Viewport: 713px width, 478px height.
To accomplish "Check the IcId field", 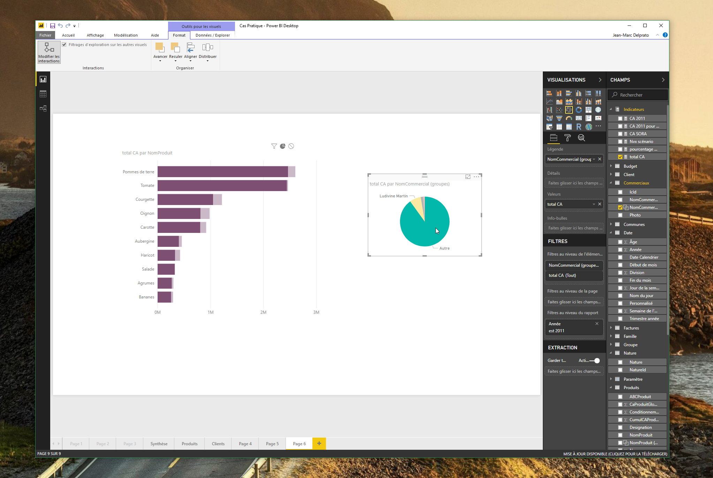I will pos(620,192).
